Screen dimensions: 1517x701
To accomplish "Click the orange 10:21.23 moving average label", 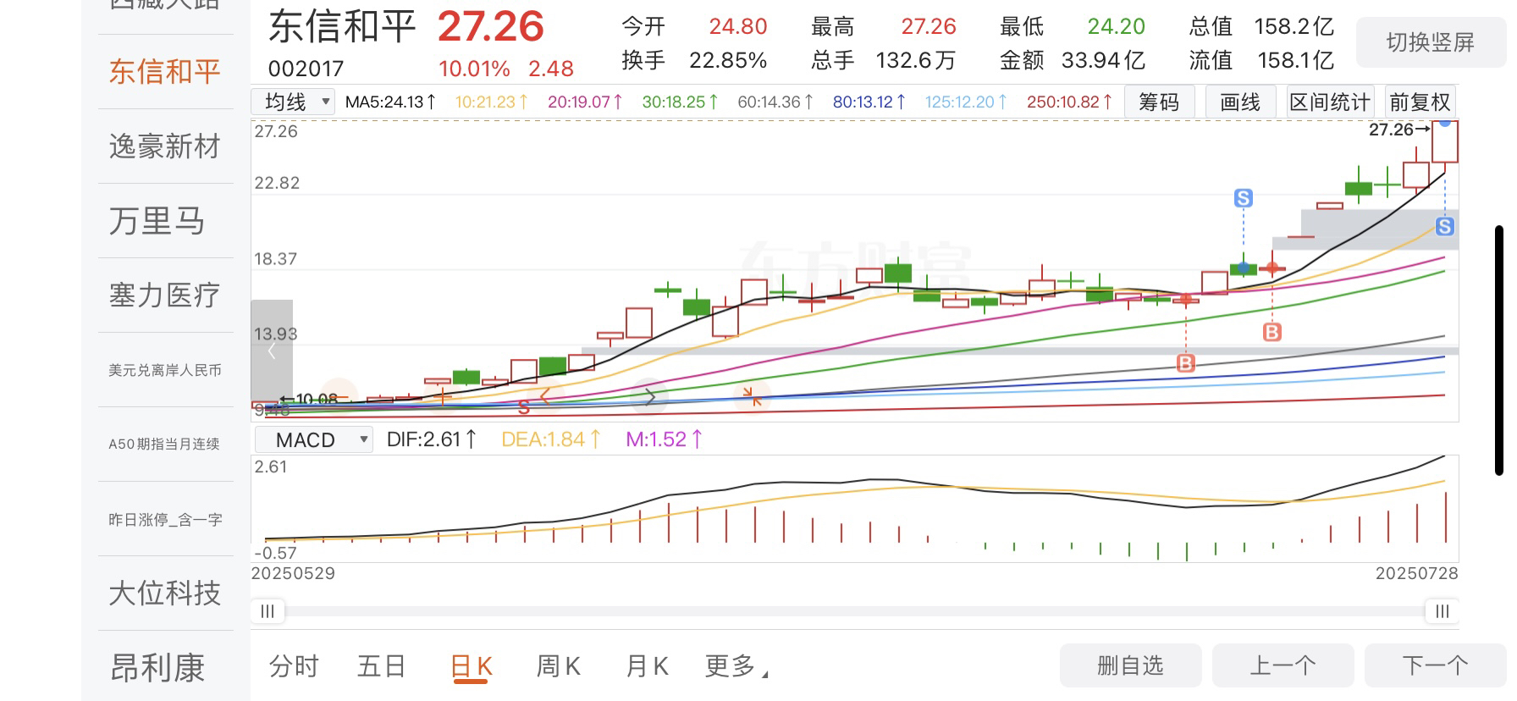I will (492, 102).
